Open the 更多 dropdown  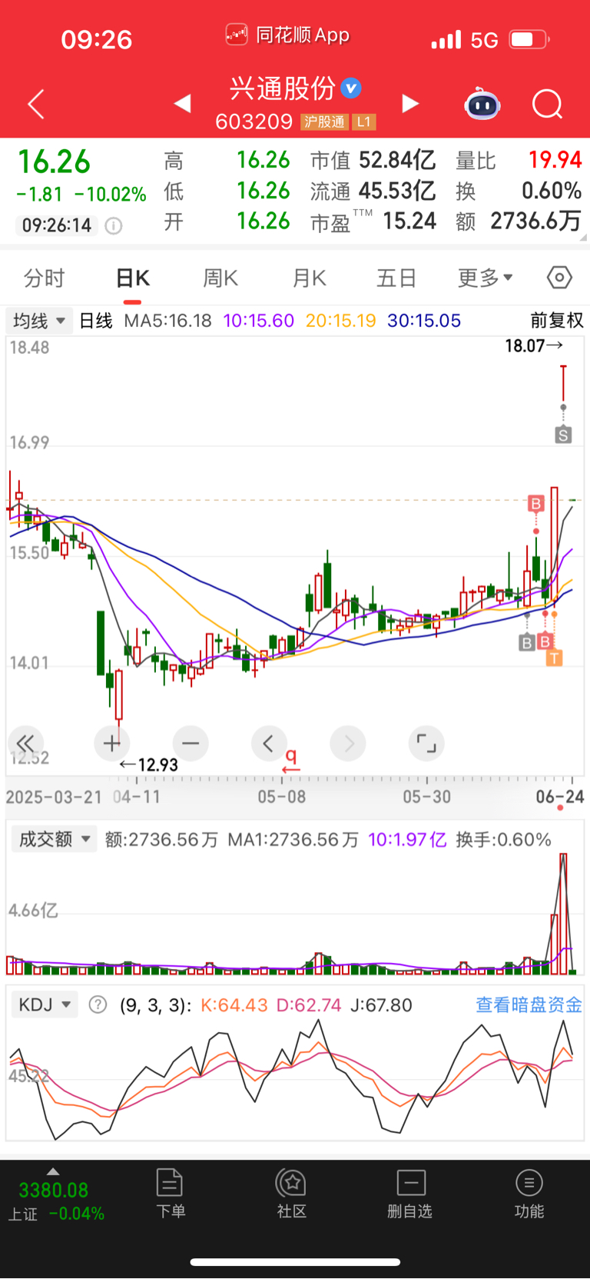[x=485, y=278]
